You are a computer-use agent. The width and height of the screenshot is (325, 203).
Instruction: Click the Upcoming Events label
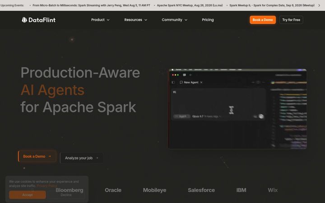[x=12, y=5]
